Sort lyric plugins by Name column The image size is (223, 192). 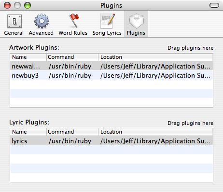pyautogui.click(x=28, y=132)
